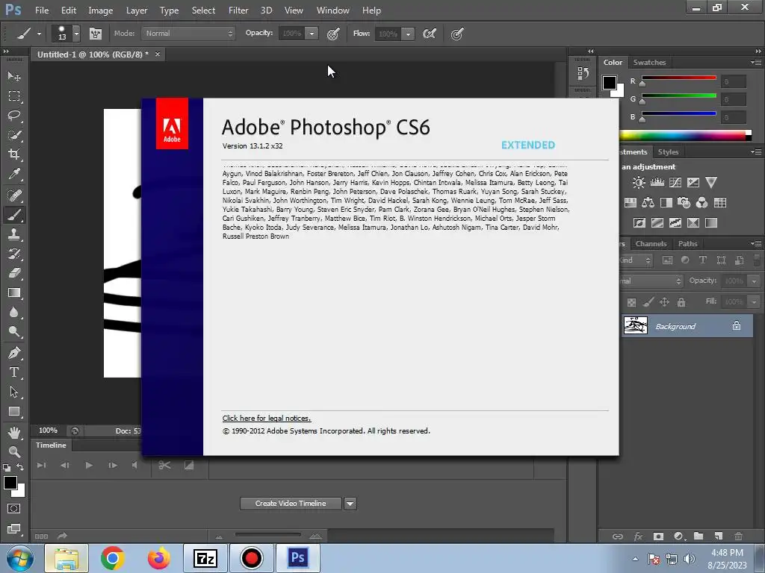The image size is (765, 573).
Task: Open the Window menu
Action: coord(332,10)
